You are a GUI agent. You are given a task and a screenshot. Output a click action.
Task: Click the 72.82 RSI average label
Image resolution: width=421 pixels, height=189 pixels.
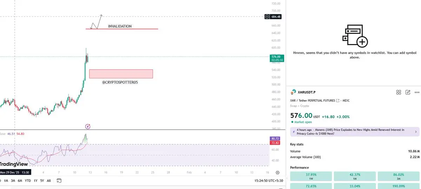tap(275, 143)
